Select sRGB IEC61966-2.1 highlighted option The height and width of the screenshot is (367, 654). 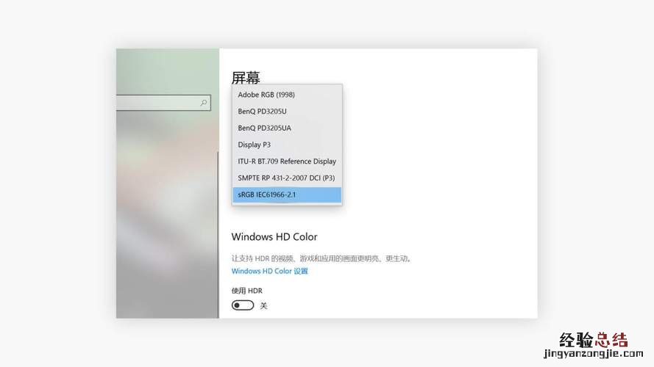pos(287,195)
